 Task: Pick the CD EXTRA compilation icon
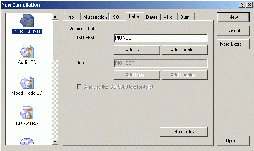coord(27,113)
